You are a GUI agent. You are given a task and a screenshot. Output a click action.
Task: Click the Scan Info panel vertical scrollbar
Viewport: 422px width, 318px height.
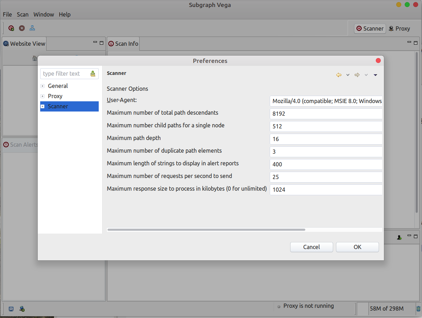[417, 132]
